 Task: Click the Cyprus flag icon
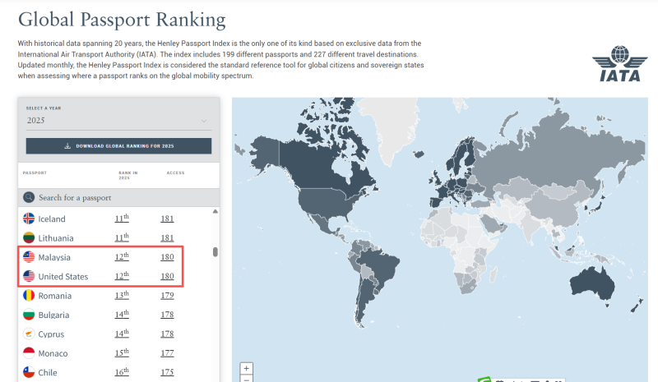[x=29, y=334]
